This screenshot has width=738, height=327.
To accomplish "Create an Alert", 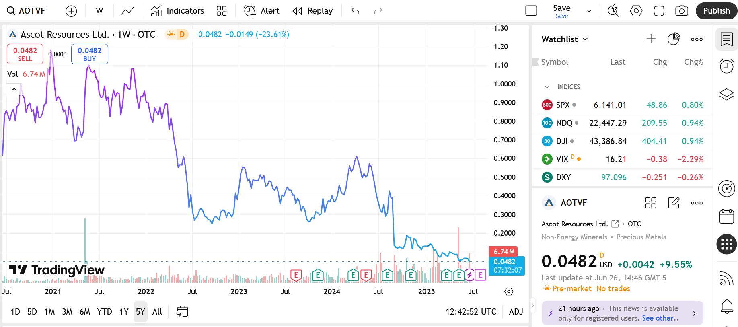I will [x=261, y=11].
